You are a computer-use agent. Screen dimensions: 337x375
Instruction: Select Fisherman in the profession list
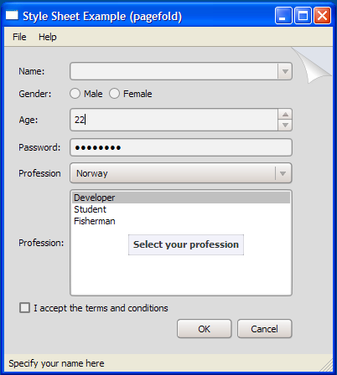point(181,221)
